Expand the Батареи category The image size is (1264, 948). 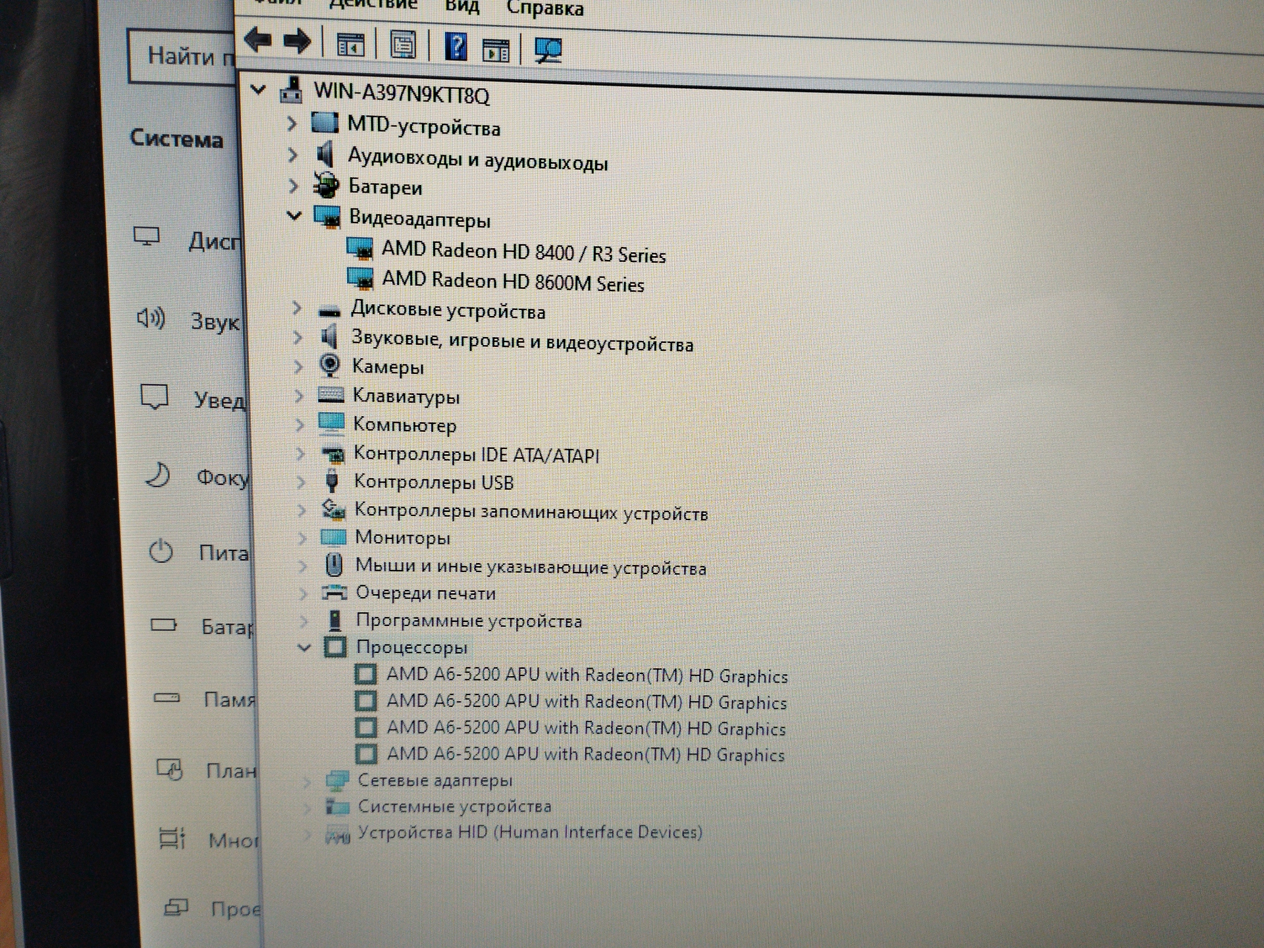tap(294, 186)
